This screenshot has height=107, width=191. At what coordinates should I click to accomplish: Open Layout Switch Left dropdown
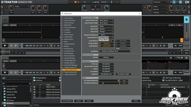(106, 20)
